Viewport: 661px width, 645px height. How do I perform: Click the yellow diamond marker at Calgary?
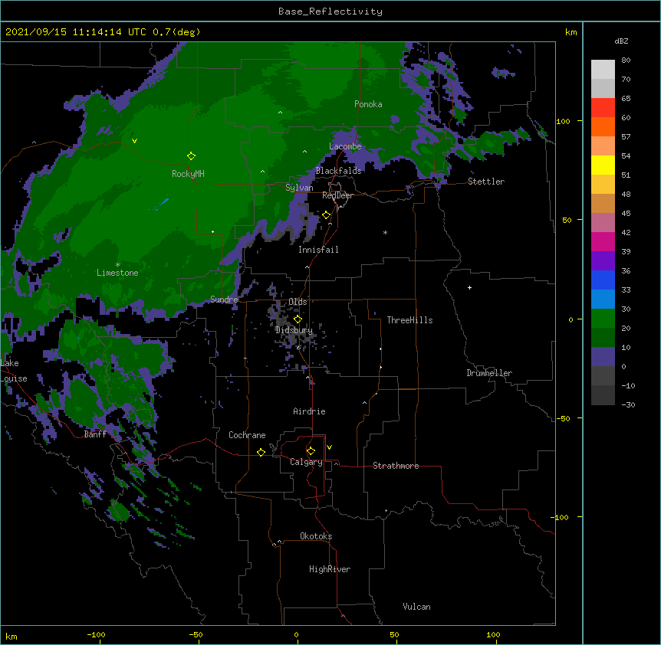(x=311, y=451)
